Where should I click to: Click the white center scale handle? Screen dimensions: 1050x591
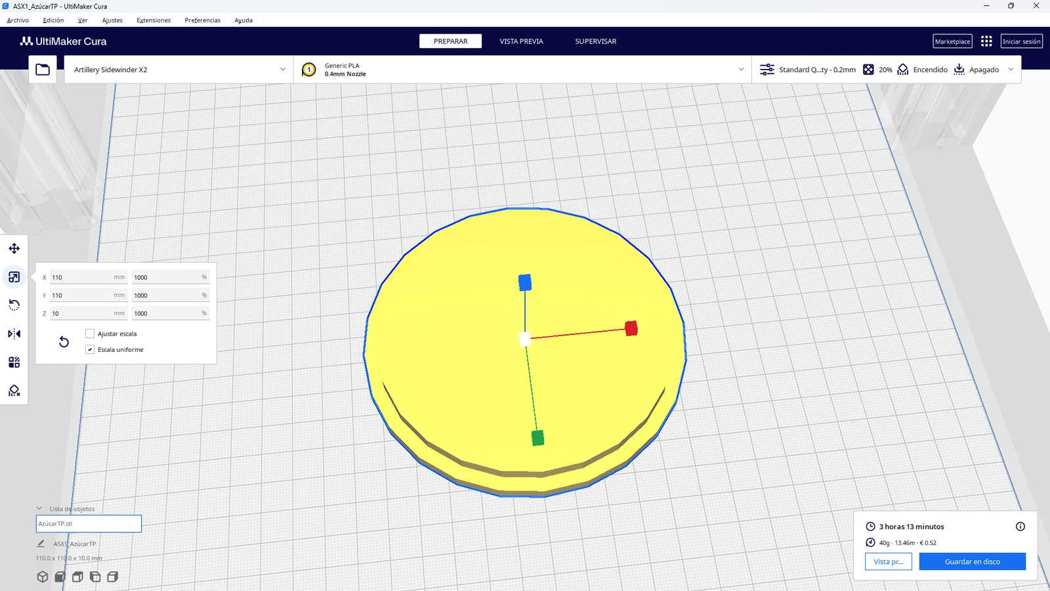click(524, 339)
